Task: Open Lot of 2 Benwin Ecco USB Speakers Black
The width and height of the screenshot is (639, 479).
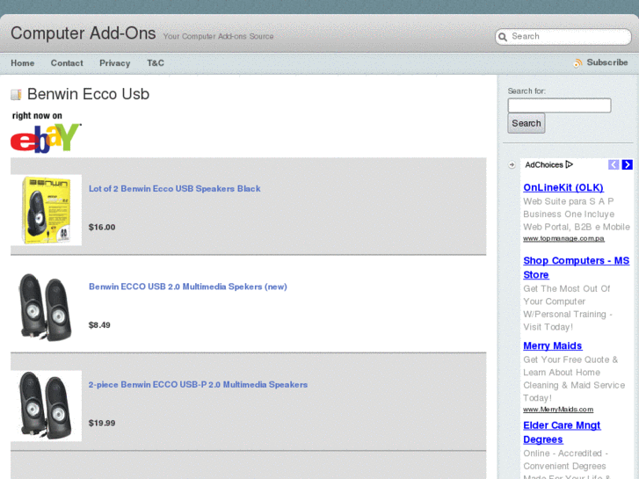Action: (x=174, y=189)
